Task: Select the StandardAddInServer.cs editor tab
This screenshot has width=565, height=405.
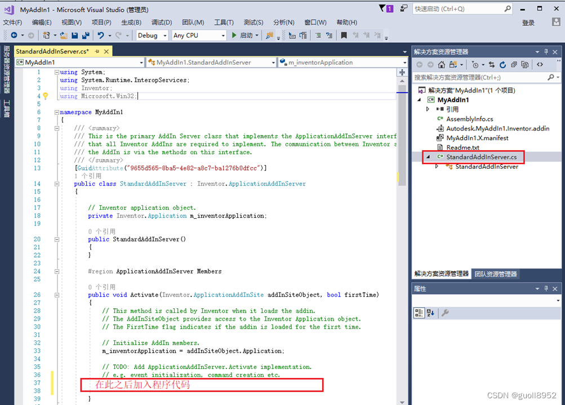Action: (x=52, y=51)
